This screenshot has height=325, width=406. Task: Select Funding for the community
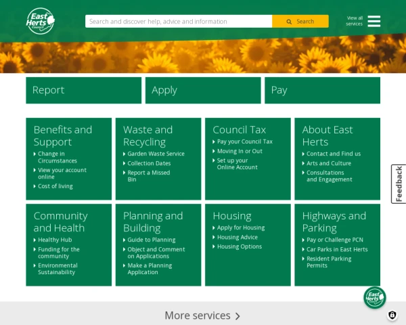[58, 253]
